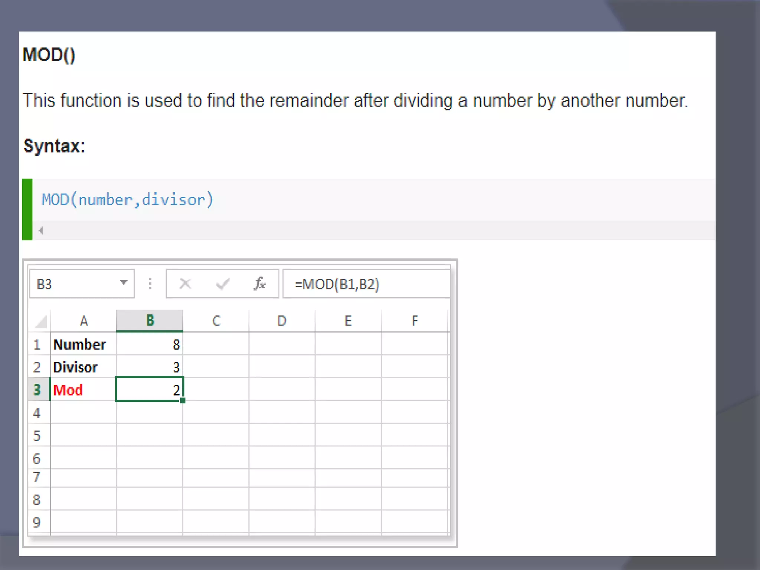This screenshot has height=570, width=760.
Task: Select column F header
Action: [415, 321]
